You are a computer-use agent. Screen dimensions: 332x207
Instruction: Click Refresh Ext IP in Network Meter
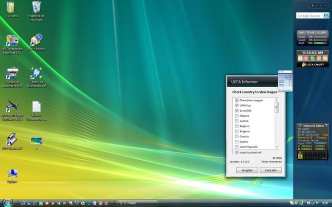pyautogui.click(x=305, y=138)
